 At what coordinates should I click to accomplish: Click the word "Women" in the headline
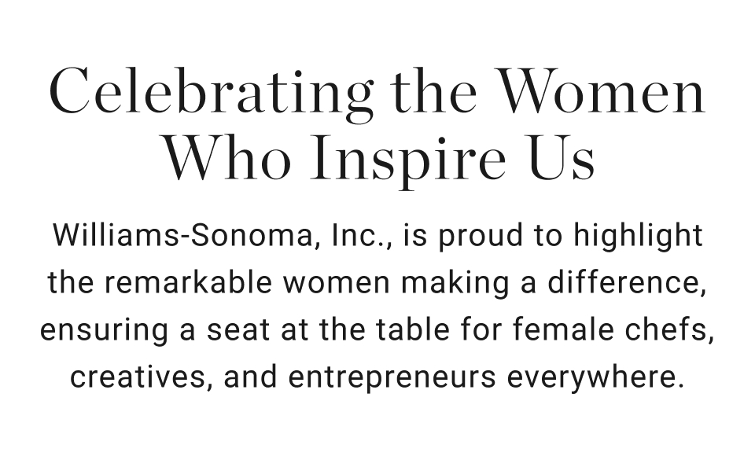[x=602, y=90]
